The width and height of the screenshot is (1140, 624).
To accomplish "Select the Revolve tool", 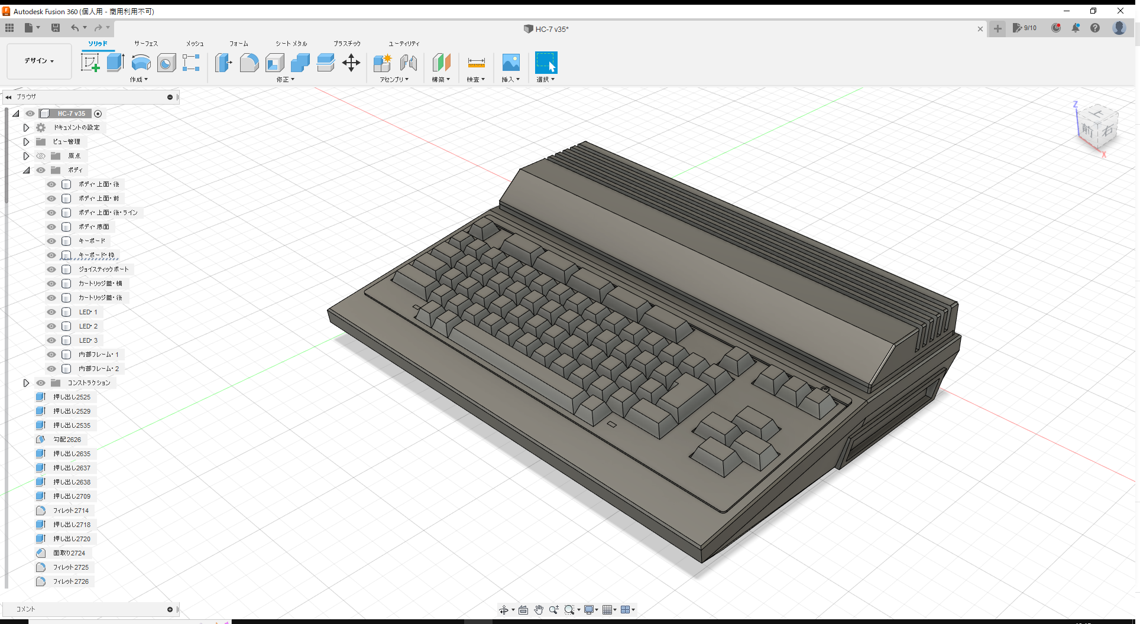I will (x=141, y=62).
